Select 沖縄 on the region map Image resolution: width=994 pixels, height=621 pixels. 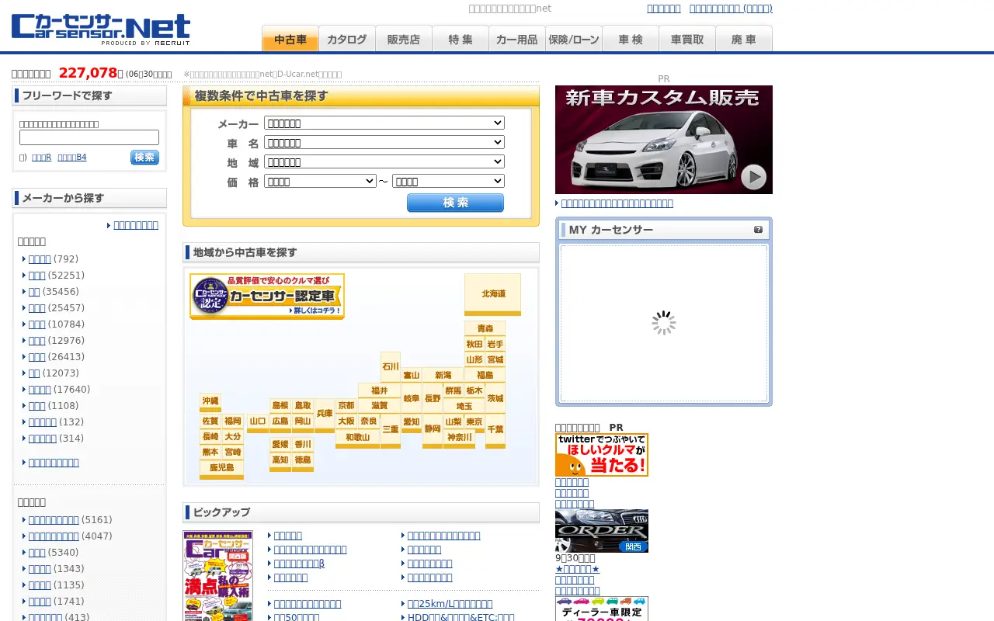pyautogui.click(x=210, y=402)
